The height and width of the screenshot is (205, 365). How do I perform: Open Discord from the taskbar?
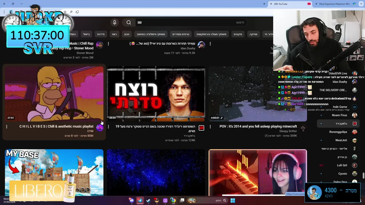click(131, 200)
